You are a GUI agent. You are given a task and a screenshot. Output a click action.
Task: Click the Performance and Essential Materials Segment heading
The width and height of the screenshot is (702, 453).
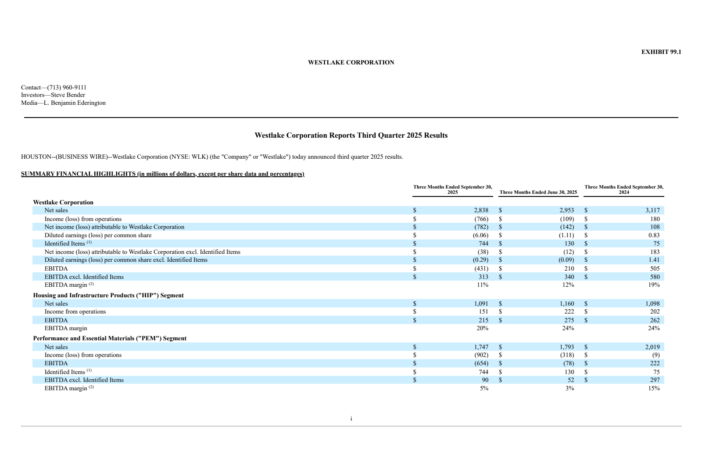pos(110,338)
